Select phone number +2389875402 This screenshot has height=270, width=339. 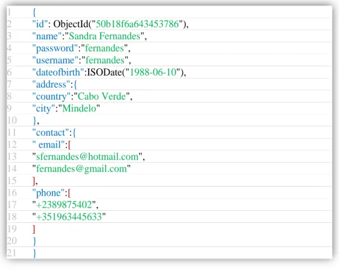pyautogui.click(x=64, y=205)
